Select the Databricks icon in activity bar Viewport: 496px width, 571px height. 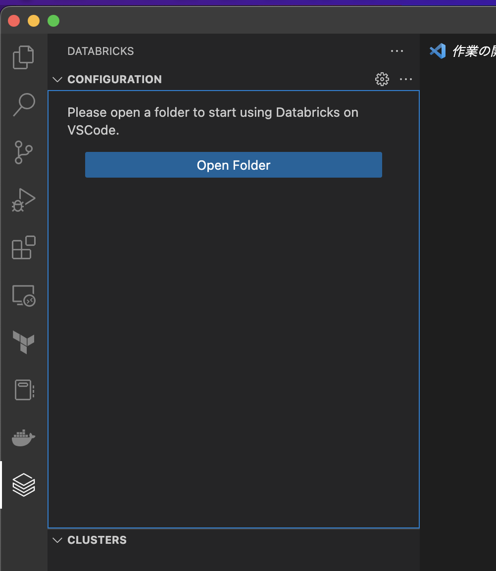(24, 485)
